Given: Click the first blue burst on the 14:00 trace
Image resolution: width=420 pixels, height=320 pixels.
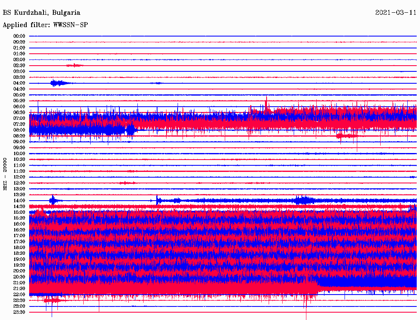Looking at the screenshot, I should coord(52,201).
